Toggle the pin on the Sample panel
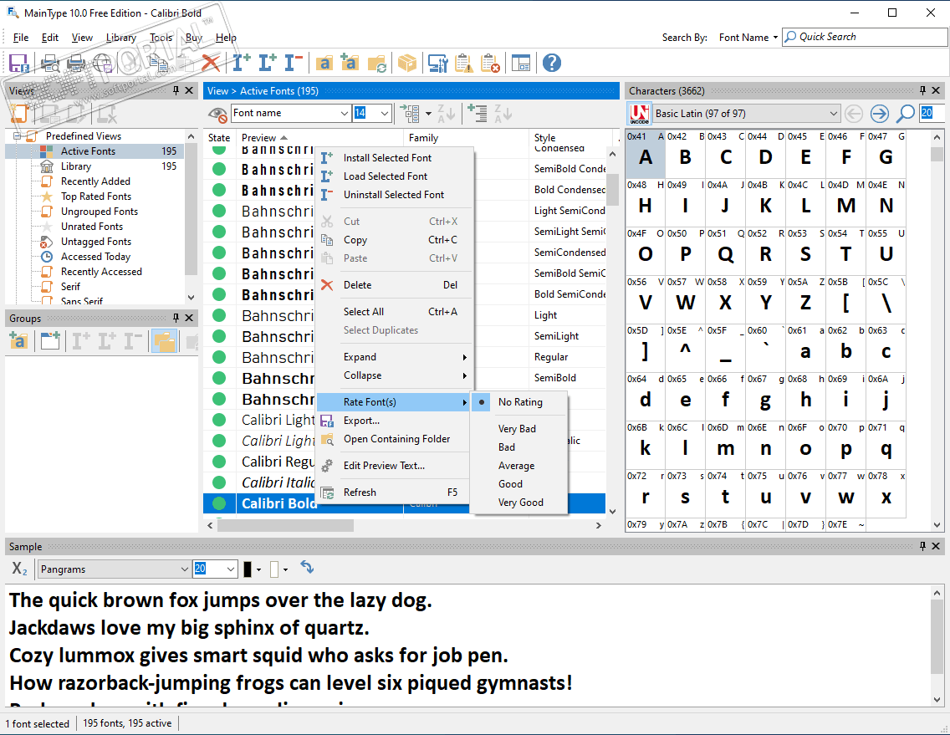 click(x=922, y=546)
